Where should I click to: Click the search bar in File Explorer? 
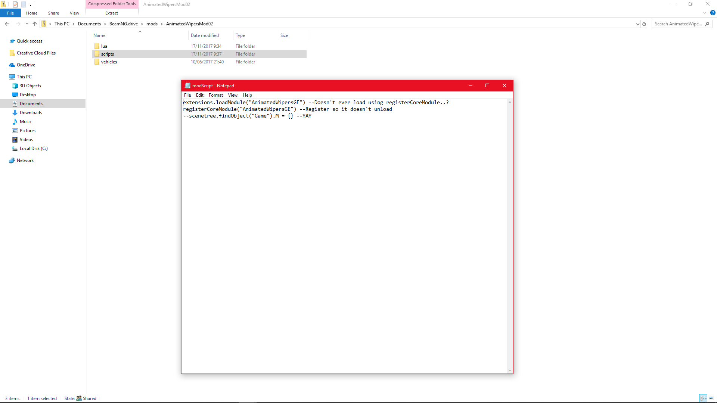point(682,24)
